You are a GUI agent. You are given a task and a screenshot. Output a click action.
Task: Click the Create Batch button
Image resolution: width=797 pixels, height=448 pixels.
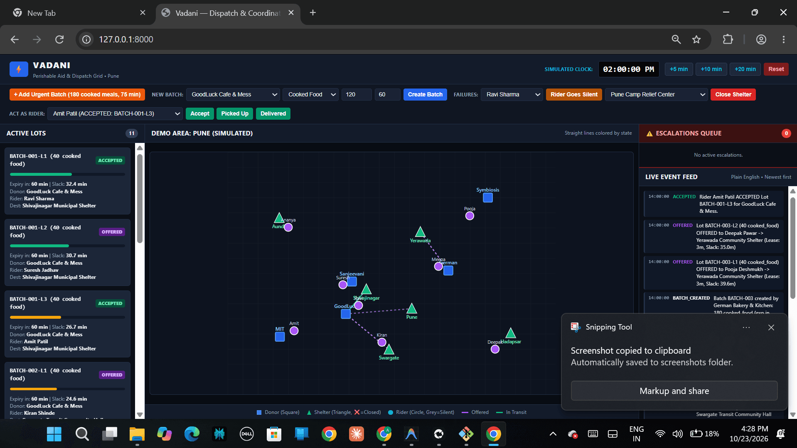tap(425, 94)
